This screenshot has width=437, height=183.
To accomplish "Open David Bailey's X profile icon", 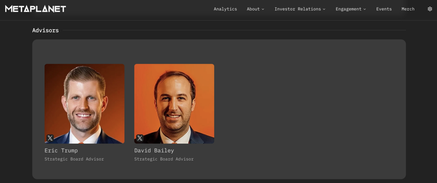I will pyautogui.click(x=140, y=138).
